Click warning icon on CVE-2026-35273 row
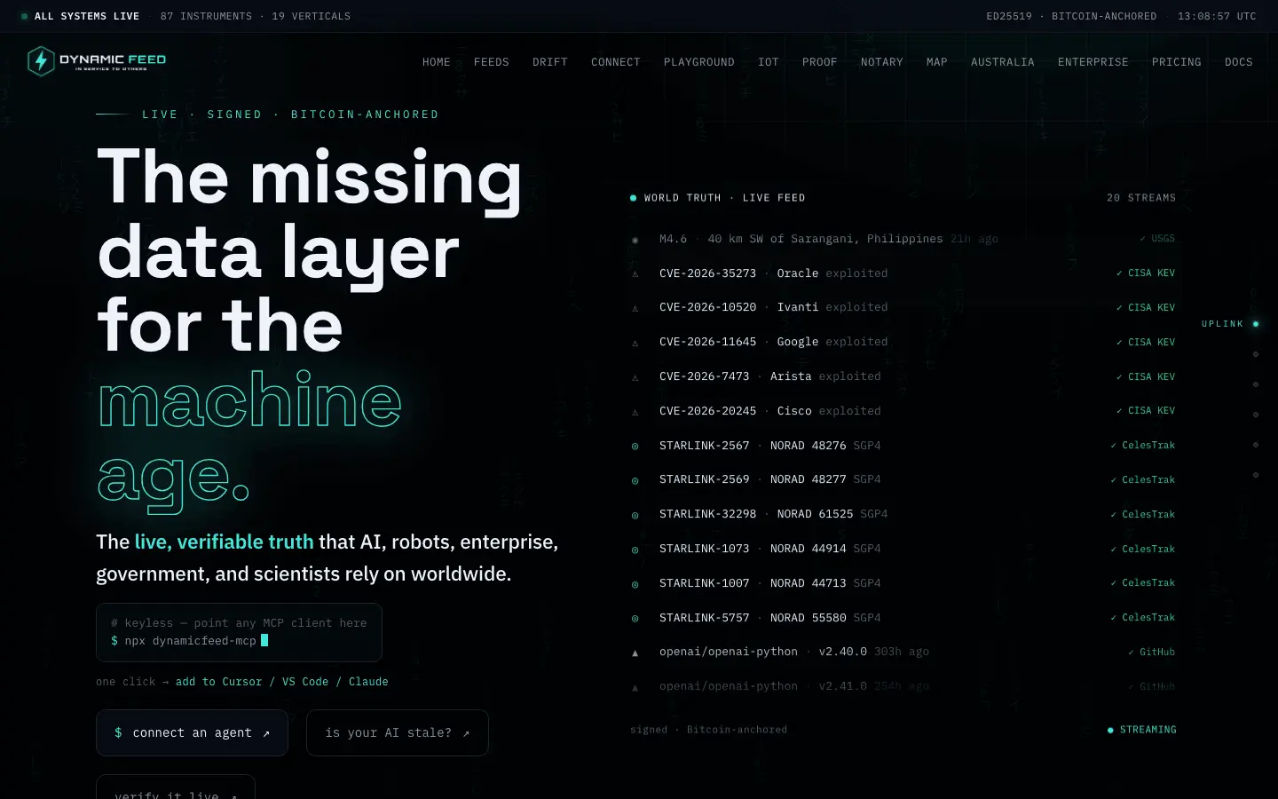This screenshot has height=799, width=1278. click(x=635, y=274)
